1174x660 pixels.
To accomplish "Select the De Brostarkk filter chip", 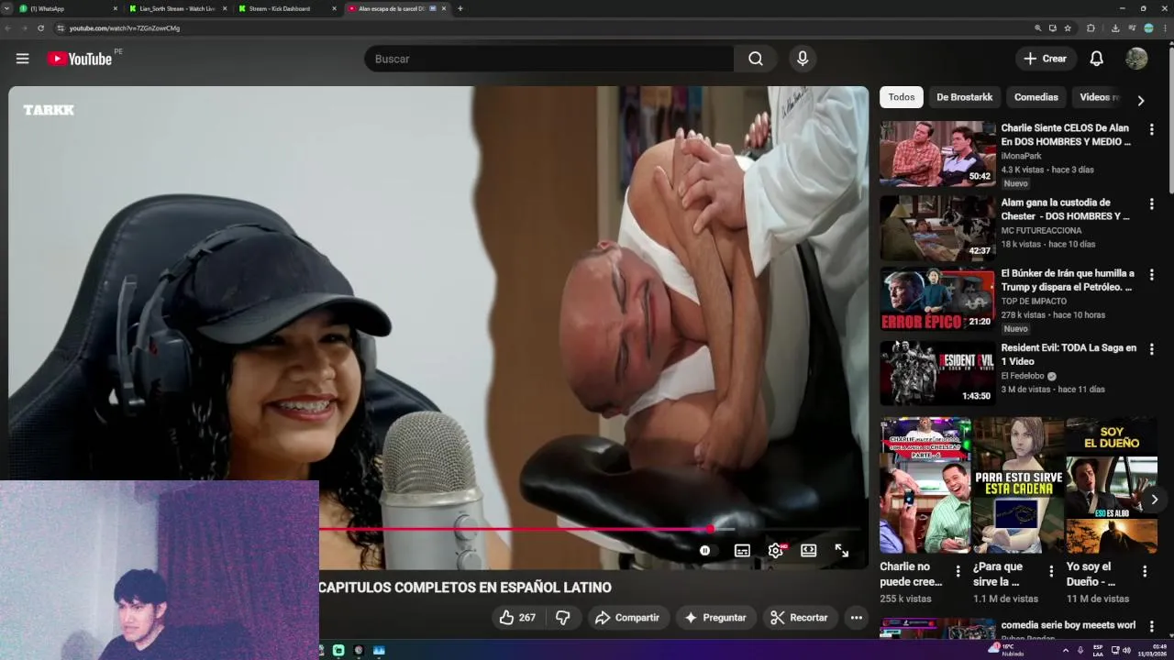I will tap(964, 97).
